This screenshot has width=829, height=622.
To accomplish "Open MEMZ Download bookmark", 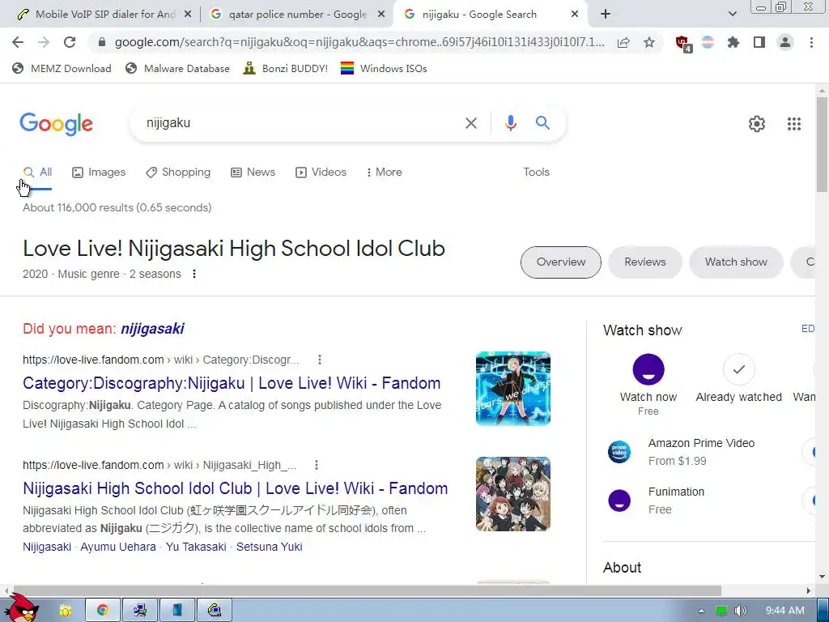I will pyautogui.click(x=62, y=68).
